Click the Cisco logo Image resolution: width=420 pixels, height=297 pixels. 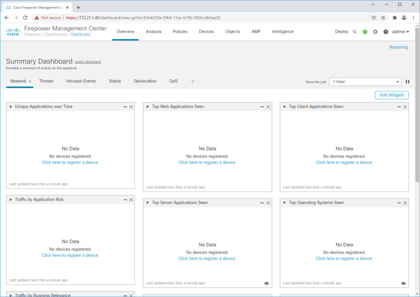coord(13,32)
